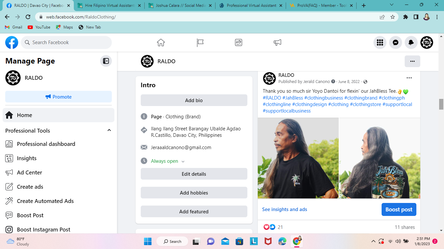The height and width of the screenshot is (249, 444).
Task: Bookmark this page with the star
Action: point(393,17)
